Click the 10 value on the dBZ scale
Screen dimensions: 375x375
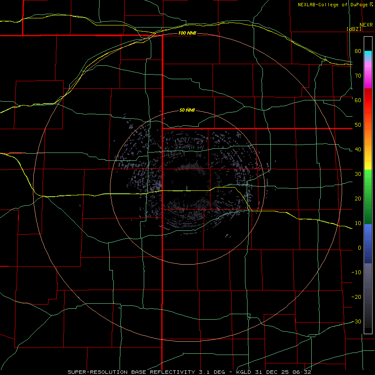pos(358,223)
